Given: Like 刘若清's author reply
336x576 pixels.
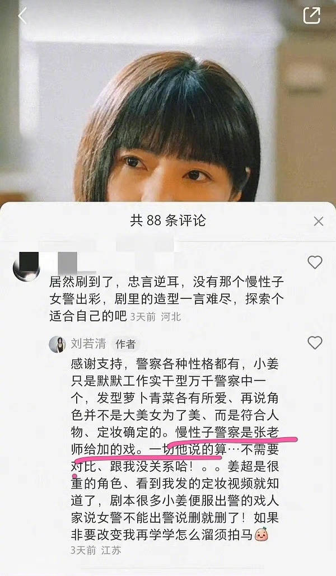Looking at the screenshot, I should pos(315,343).
